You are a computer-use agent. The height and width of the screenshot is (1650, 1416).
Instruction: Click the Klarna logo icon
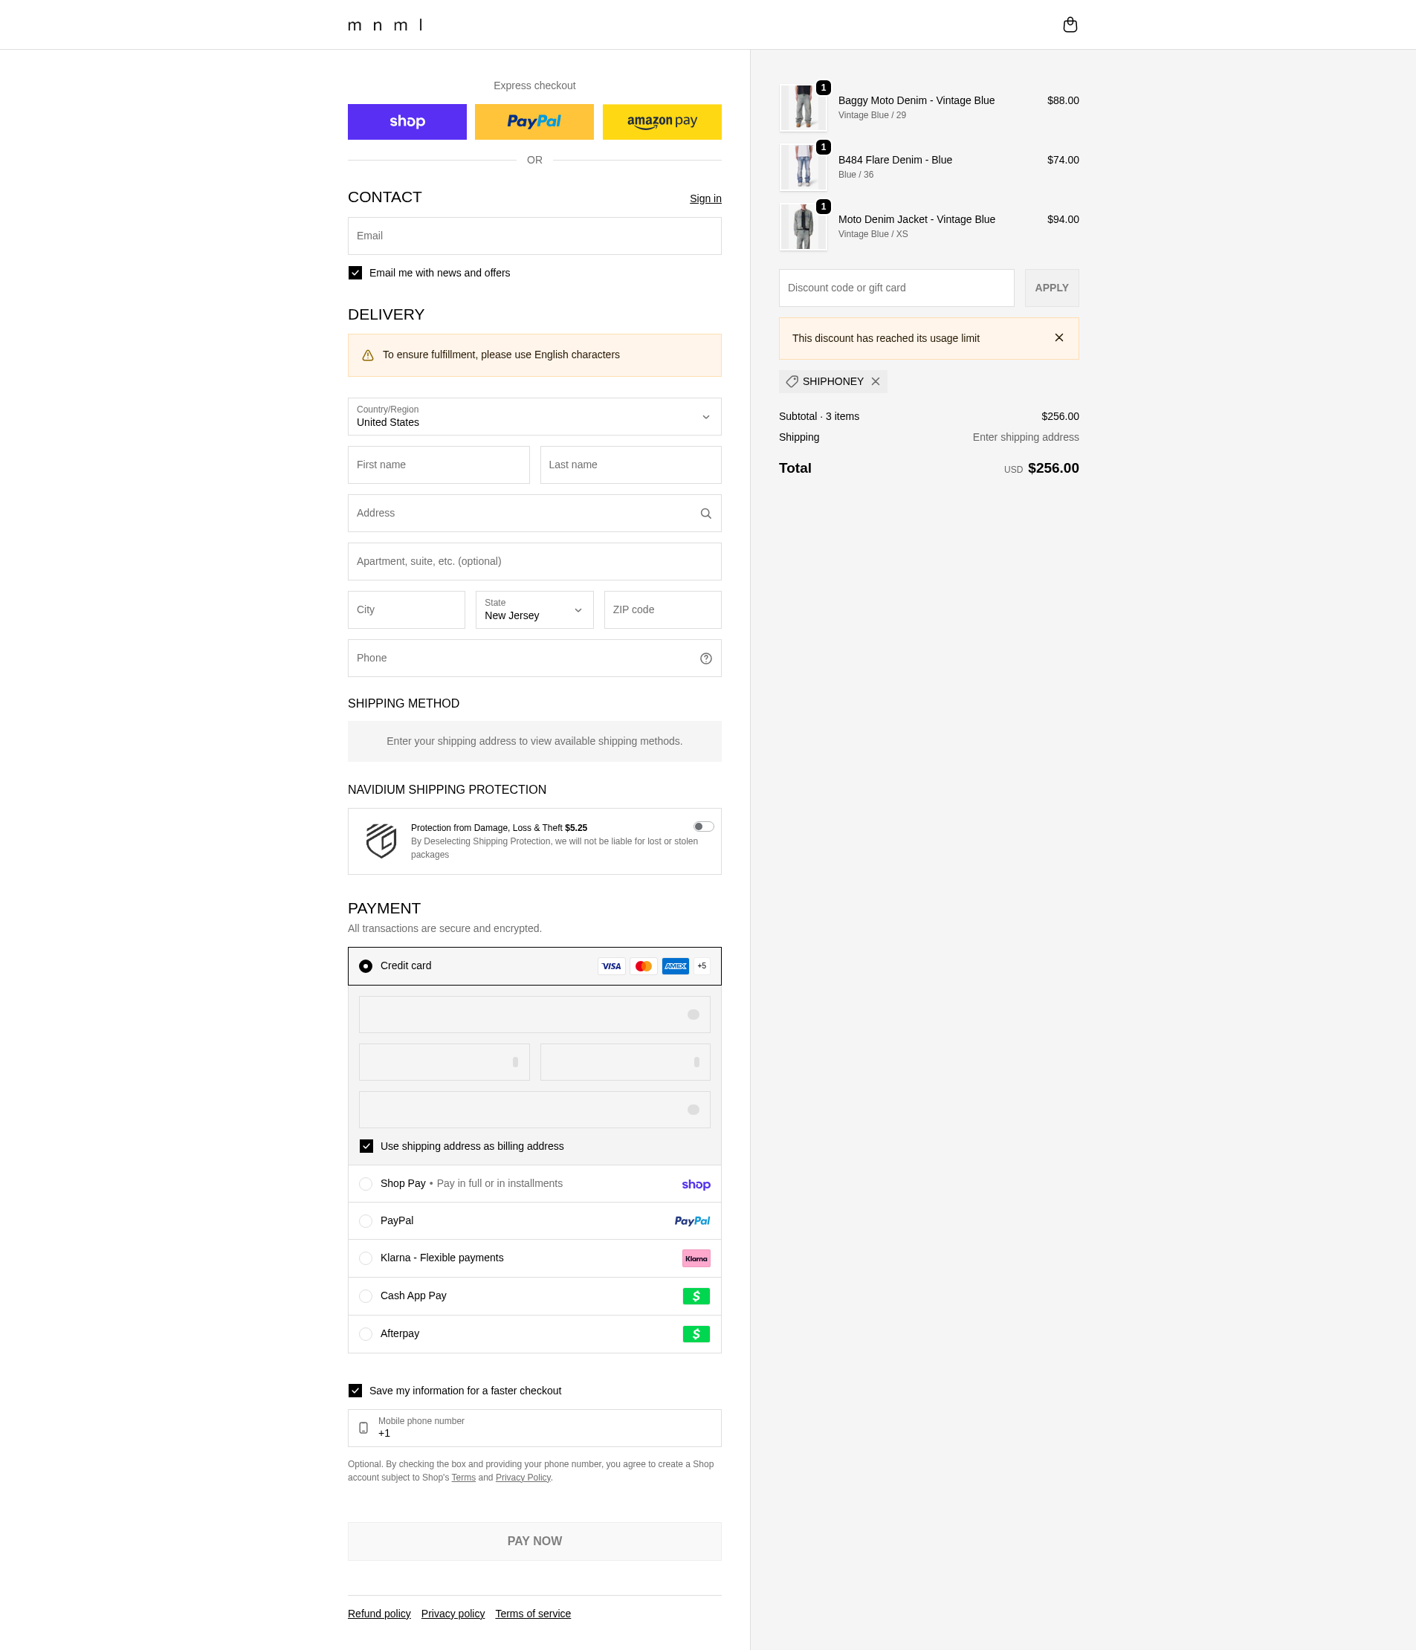pos(696,1258)
